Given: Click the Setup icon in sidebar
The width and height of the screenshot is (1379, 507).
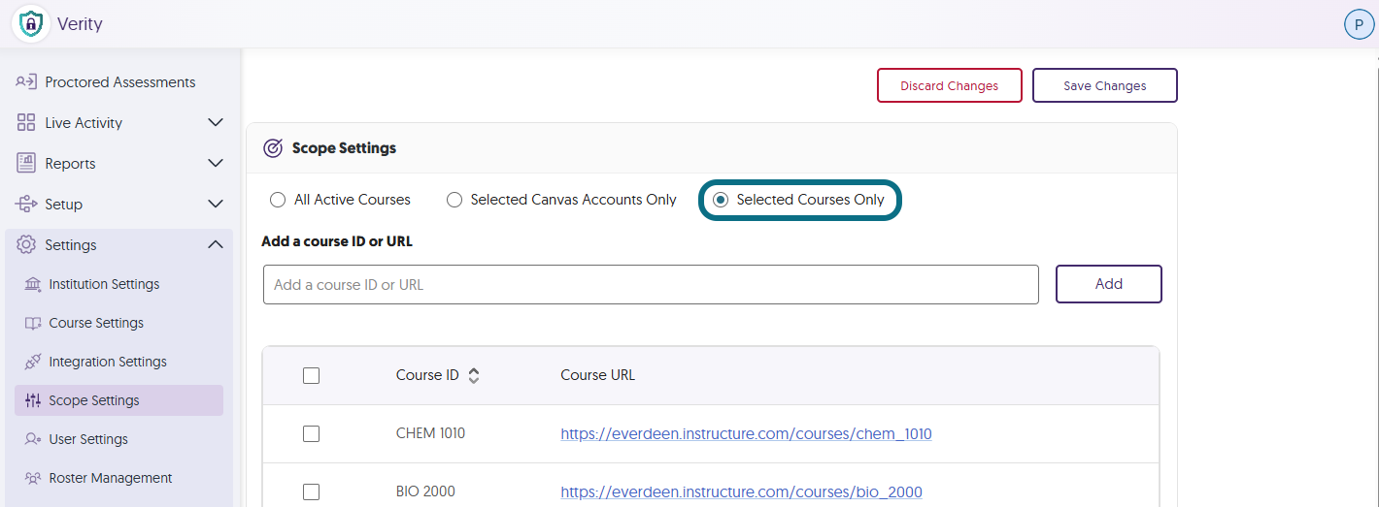Looking at the screenshot, I should 26,205.
